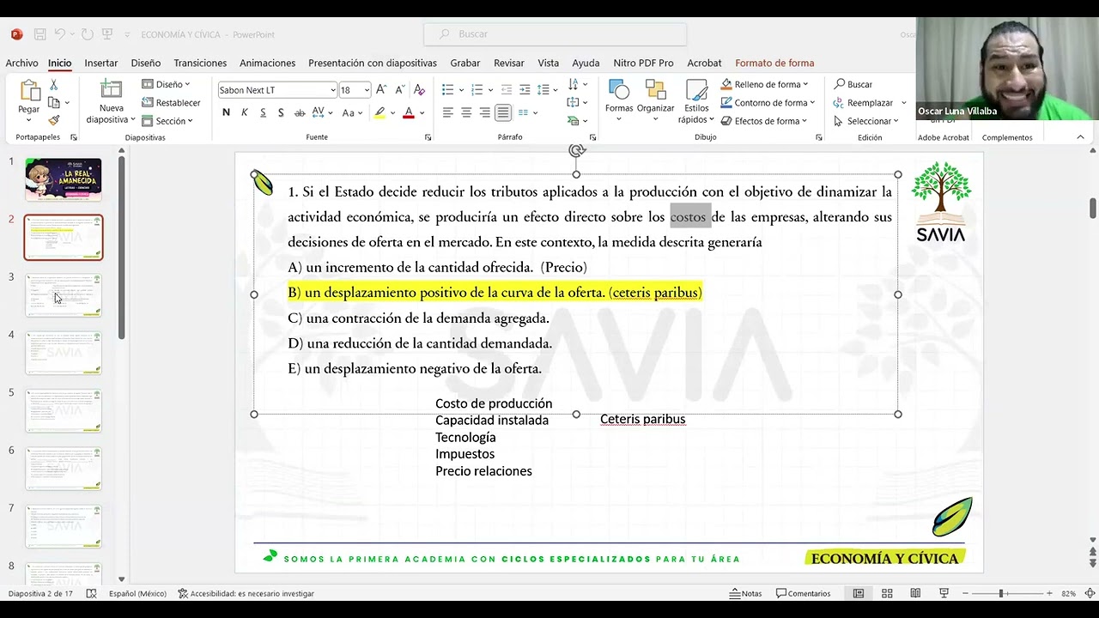
Task: Click the Organizar arrange icon
Action: (x=655, y=90)
